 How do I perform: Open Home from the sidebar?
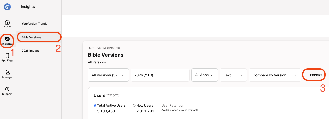pyautogui.click(x=7, y=24)
